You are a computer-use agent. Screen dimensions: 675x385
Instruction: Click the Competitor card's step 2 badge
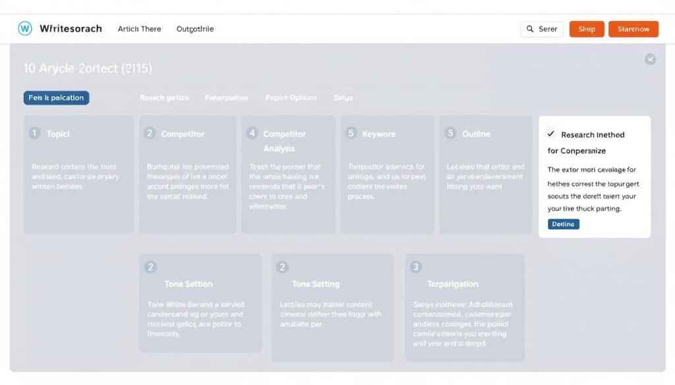click(150, 133)
